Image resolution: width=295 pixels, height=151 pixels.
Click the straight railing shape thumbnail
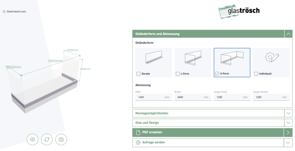(x=154, y=57)
